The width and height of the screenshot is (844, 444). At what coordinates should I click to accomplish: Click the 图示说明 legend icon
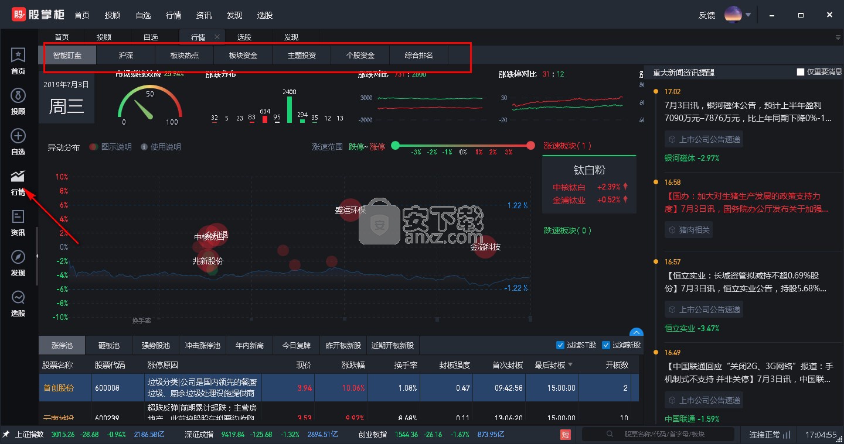[x=93, y=147]
